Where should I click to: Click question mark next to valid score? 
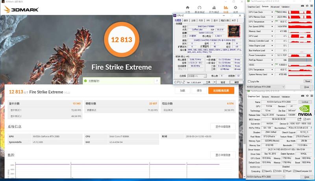click(157, 81)
